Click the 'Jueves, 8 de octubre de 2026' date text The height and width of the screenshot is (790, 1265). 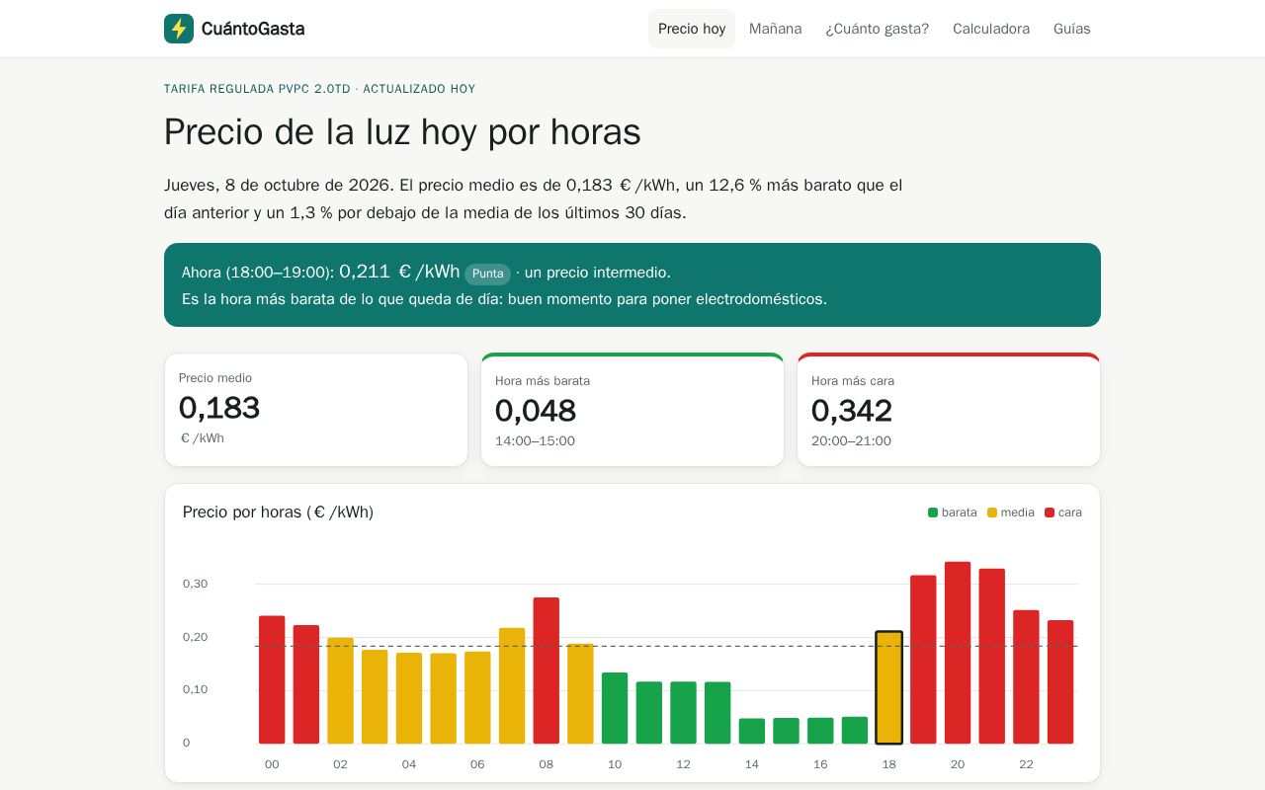coord(278,186)
